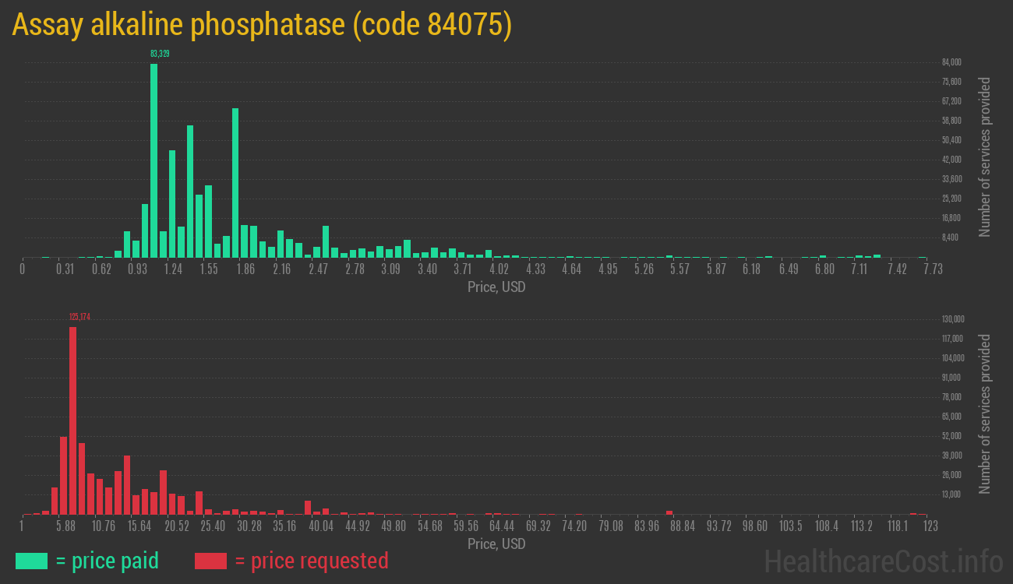Click the Price, USD axis label on top chart
The width and height of the screenshot is (1013, 584).
[496, 287]
